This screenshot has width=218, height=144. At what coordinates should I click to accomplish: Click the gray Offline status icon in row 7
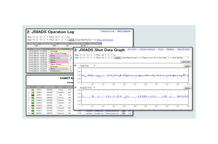tap(33, 105)
